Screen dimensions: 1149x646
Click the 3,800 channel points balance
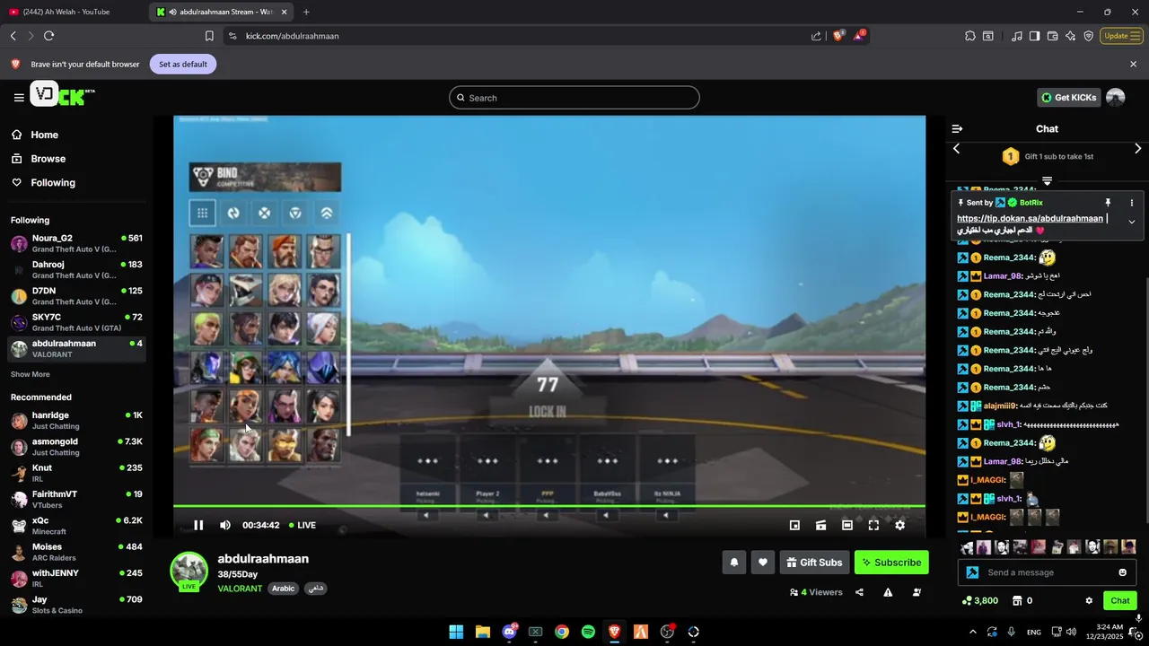click(979, 600)
